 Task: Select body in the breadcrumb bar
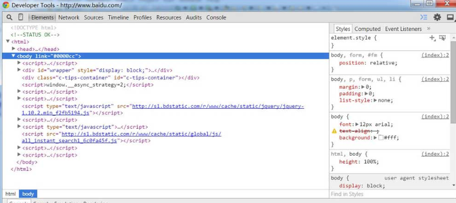pyautogui.click(x=28, y=194)
